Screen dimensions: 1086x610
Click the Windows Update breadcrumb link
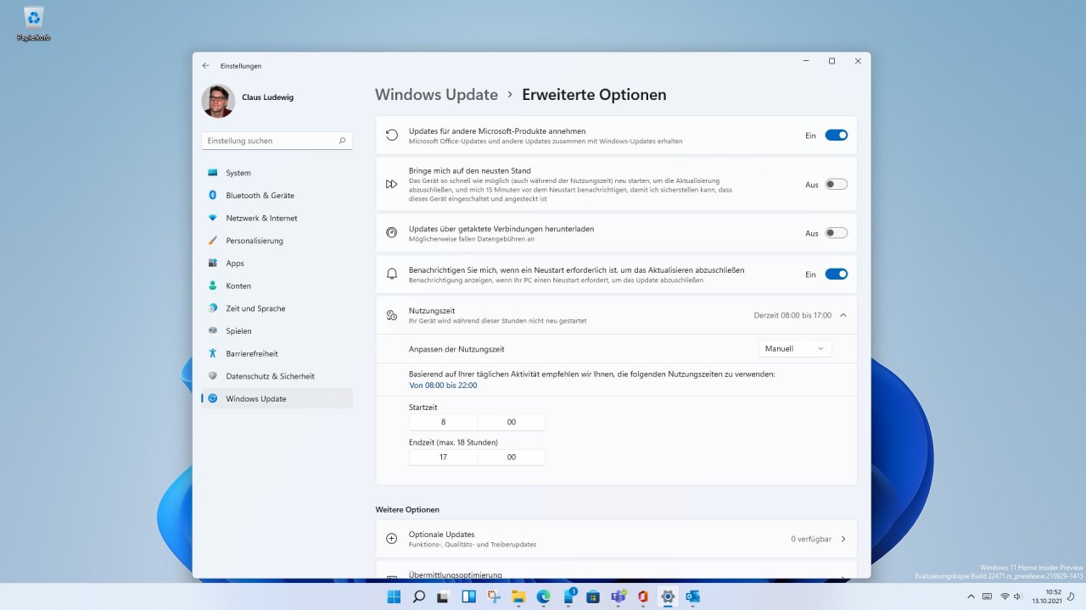[x=436, y=95]
